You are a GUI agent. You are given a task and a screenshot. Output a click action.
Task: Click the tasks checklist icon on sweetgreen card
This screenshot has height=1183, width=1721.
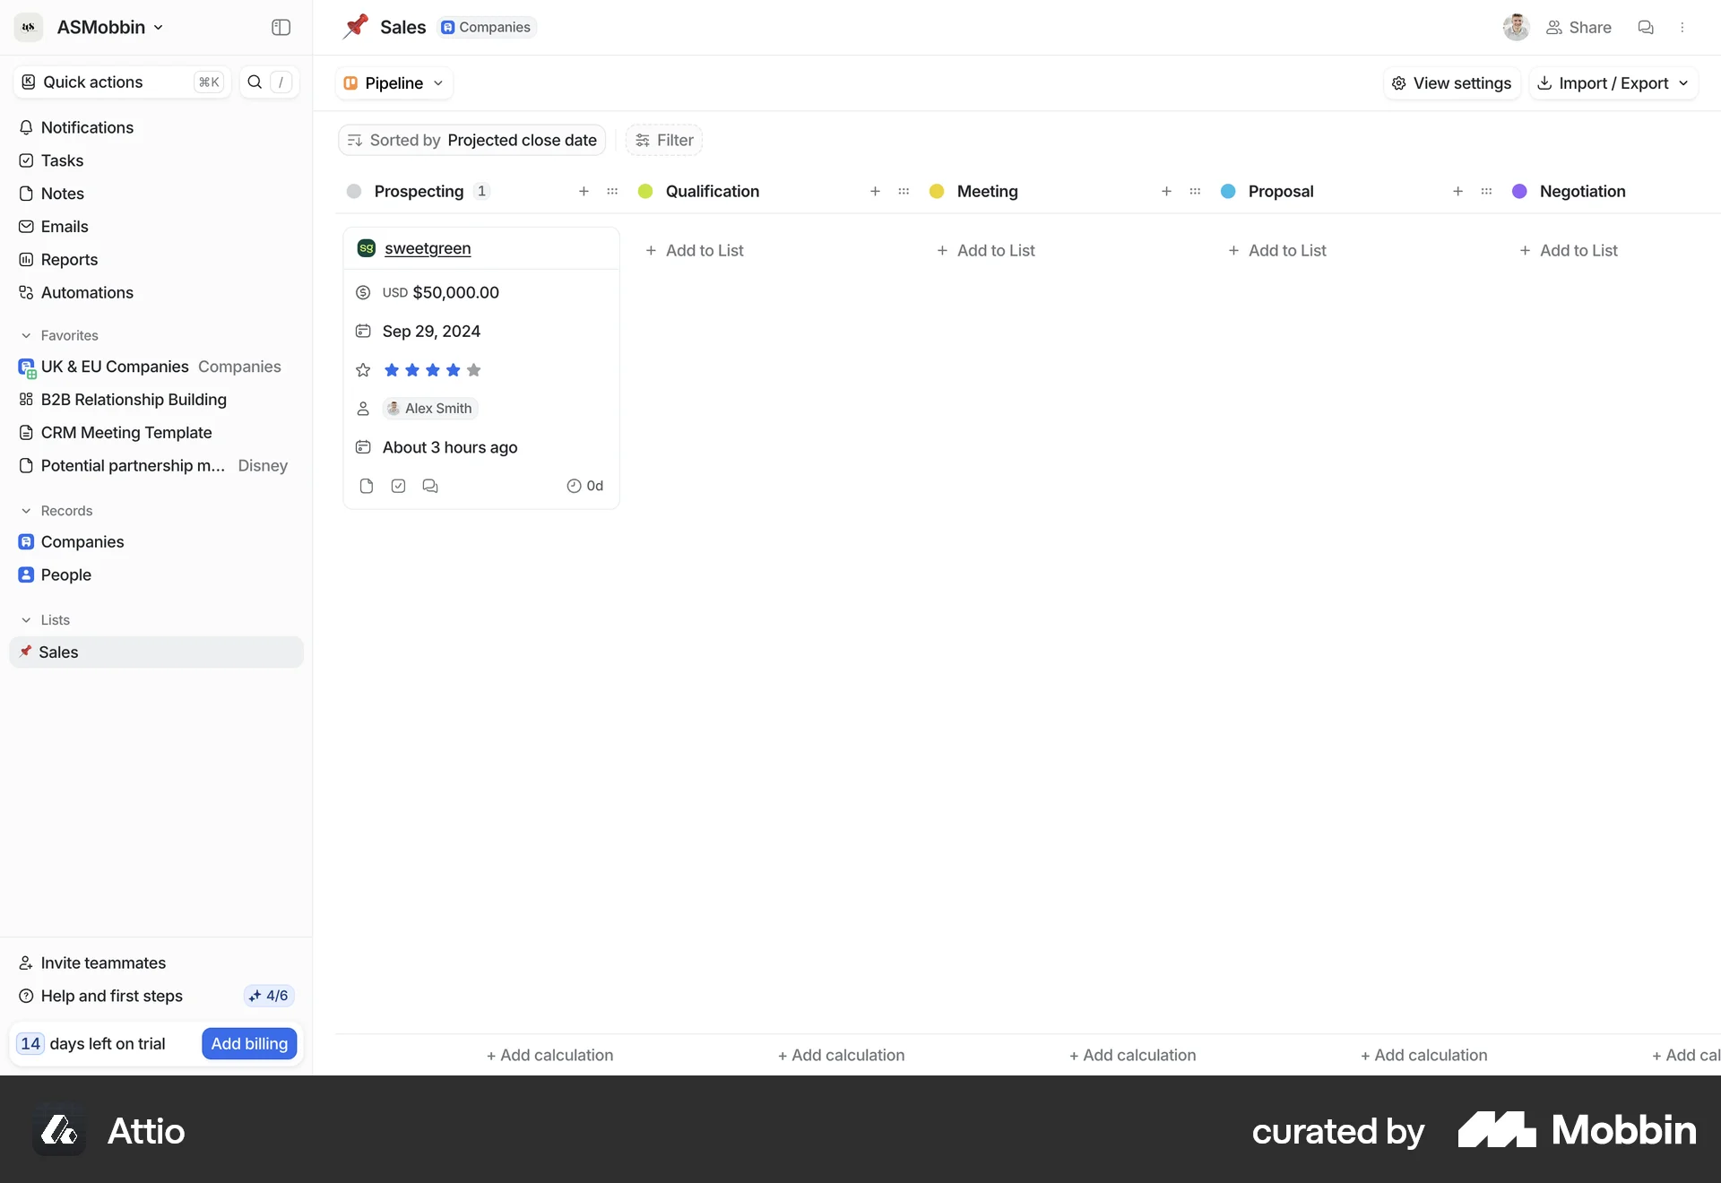click(398, 485)
